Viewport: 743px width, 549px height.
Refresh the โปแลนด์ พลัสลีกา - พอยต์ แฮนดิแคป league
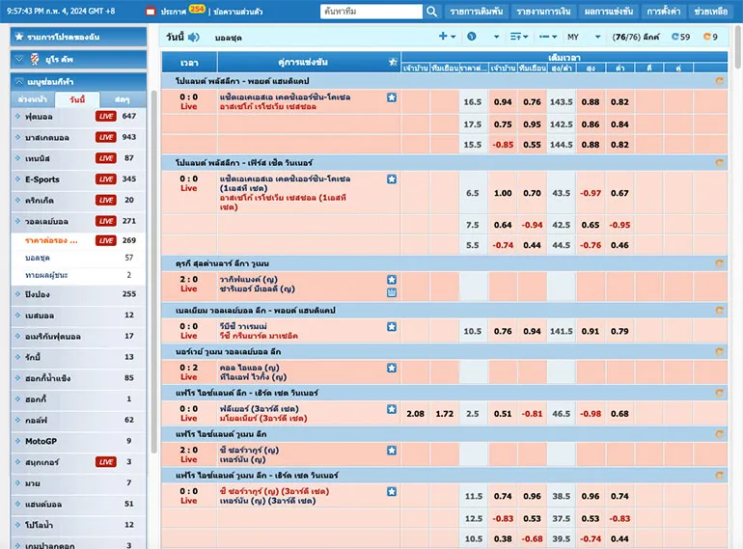click(x=717, y=82)
